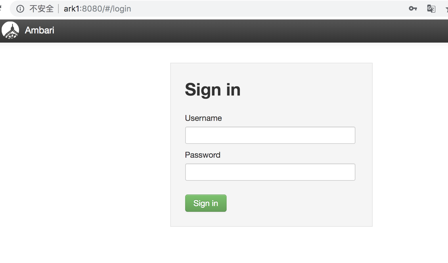Focus the Username input field
Viewport: 448px width, 263px height.
coord(270,135)
